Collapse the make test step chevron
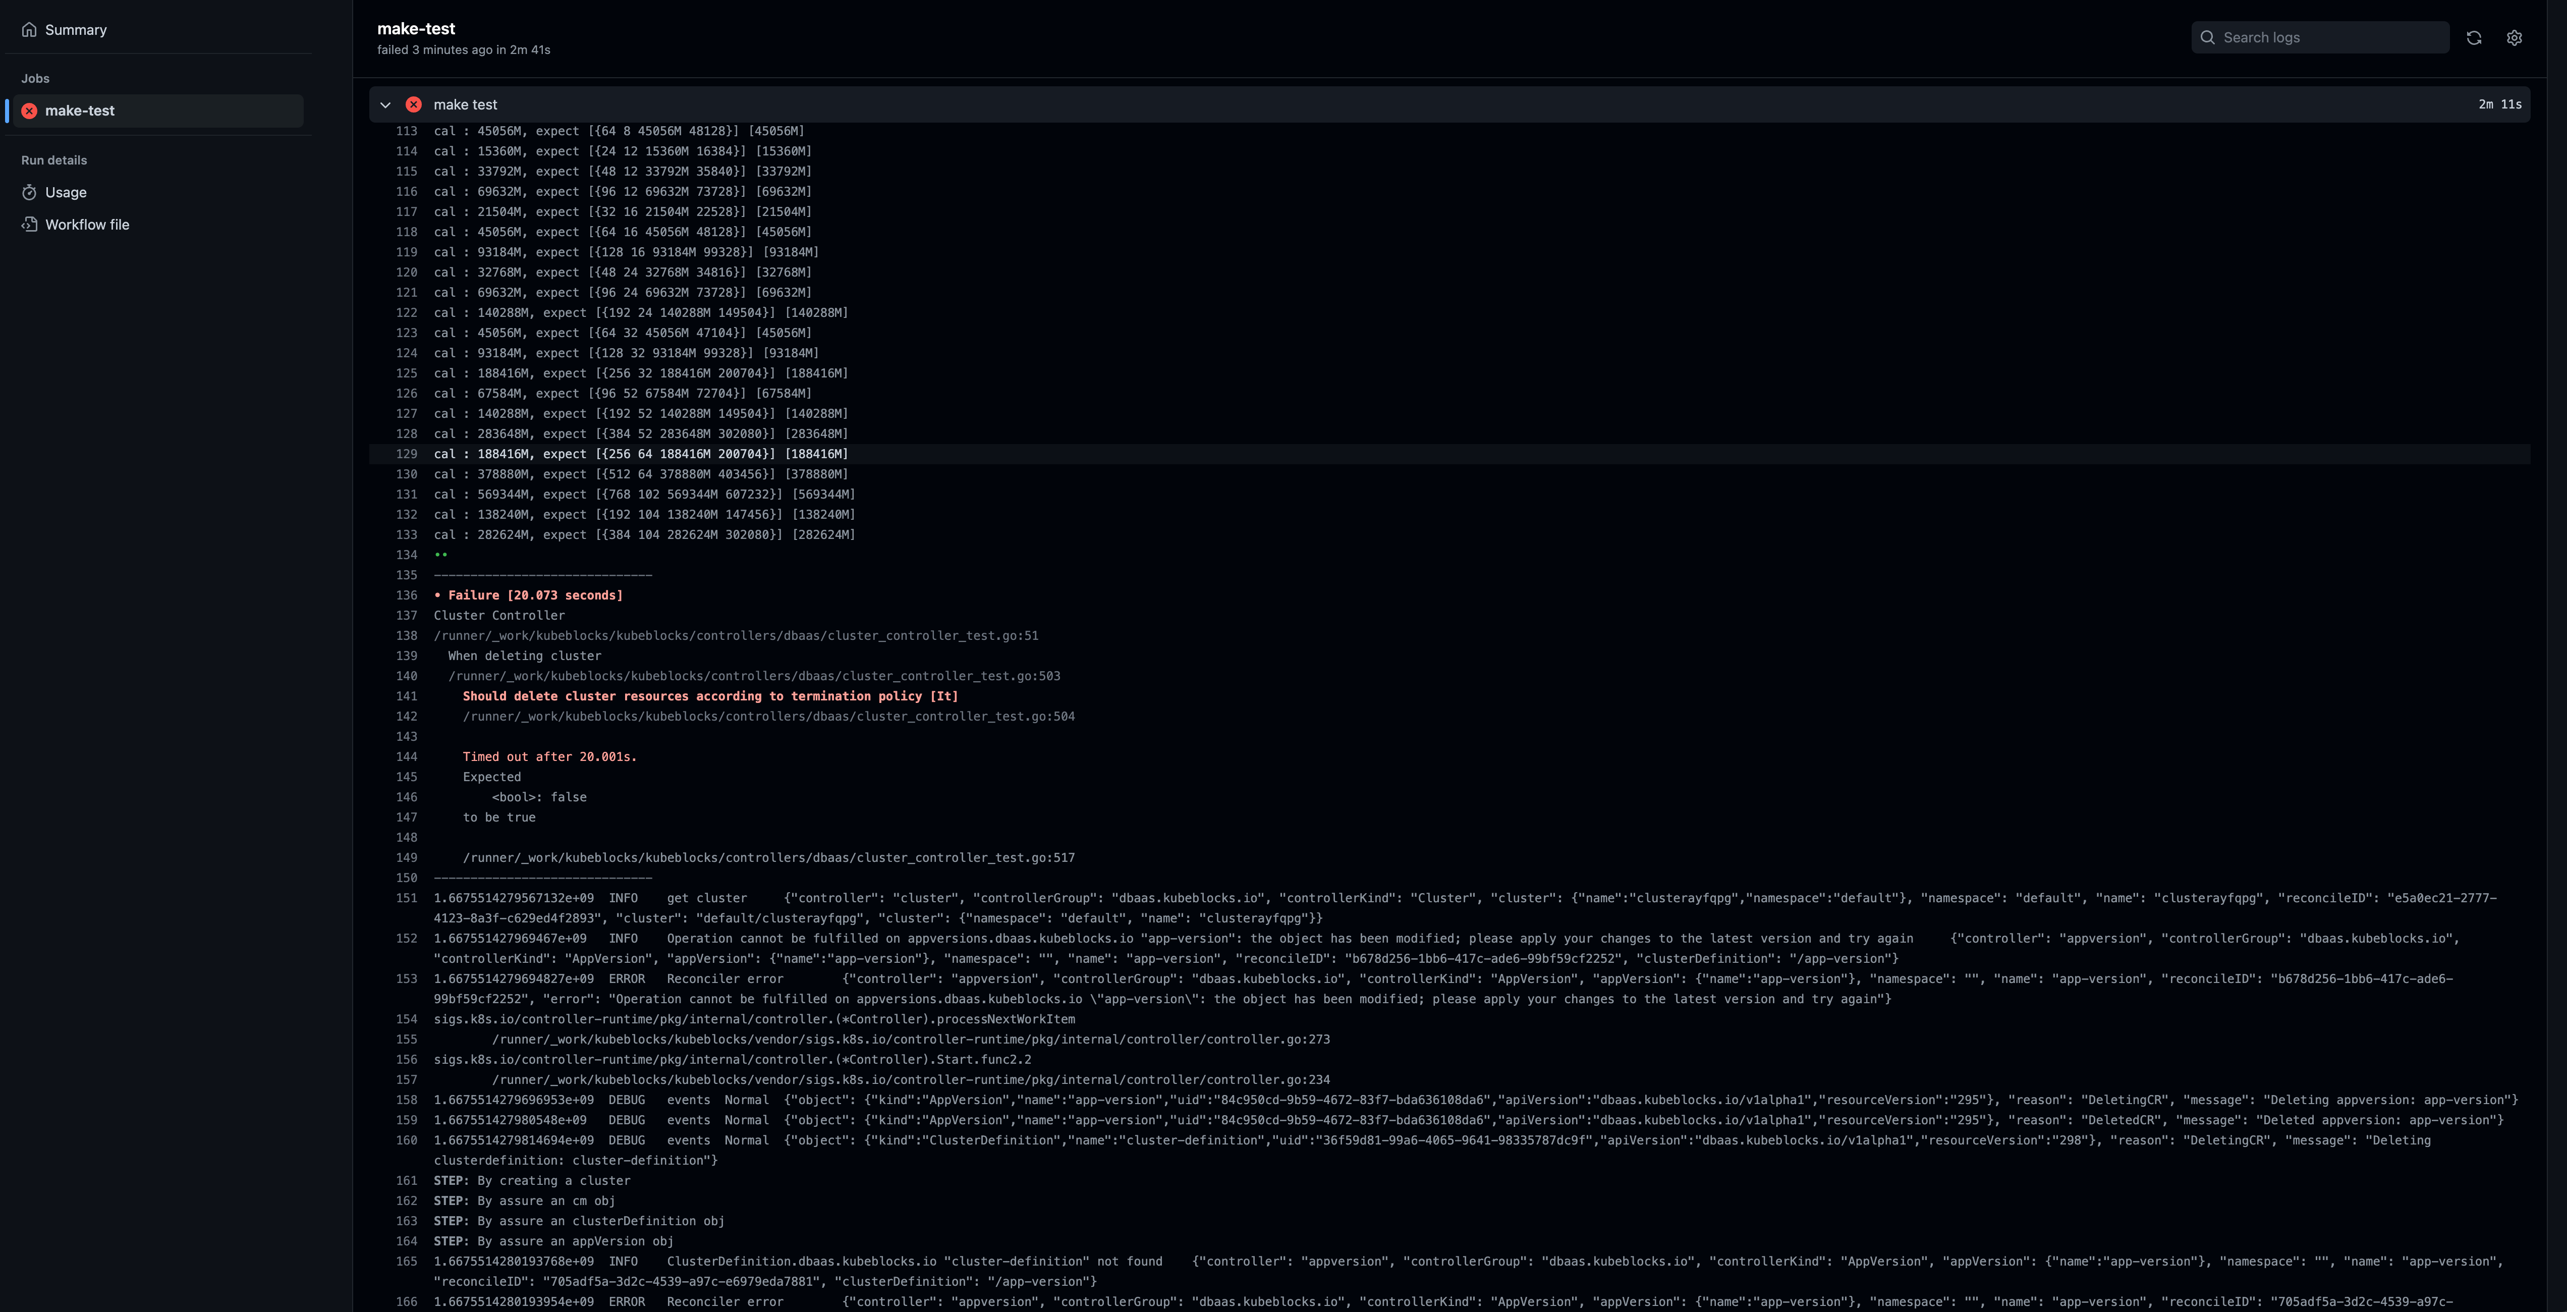This screenshot has width=2567, height=1312. coord(385,104)
